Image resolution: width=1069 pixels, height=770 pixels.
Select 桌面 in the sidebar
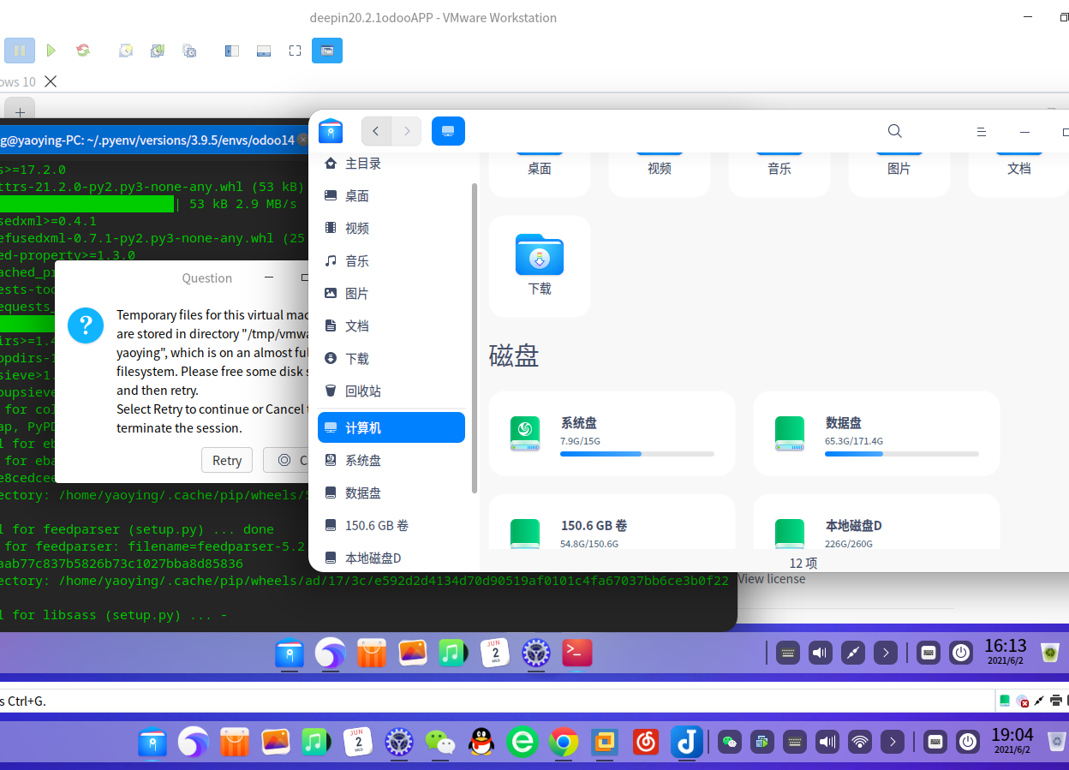[391, 196]
